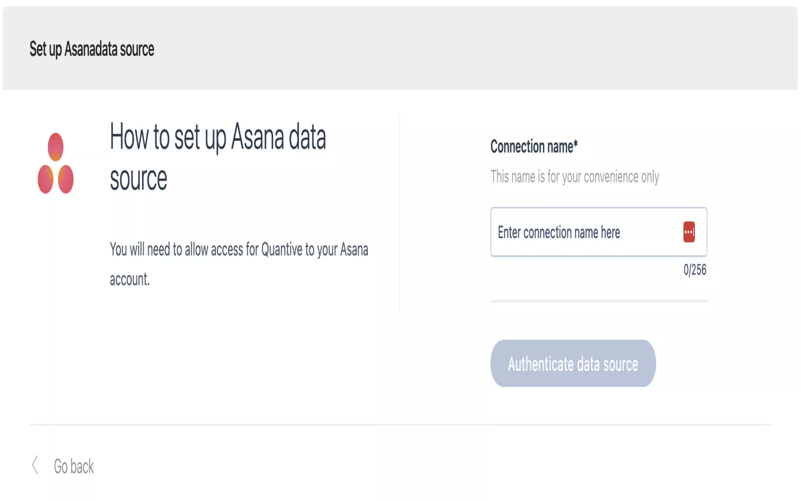This screenshot has height=501, width=801.
Task: Click the Set up Asanadata source title
Action: point(92,49)
